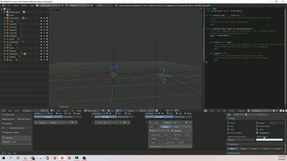Open the Format menu in the text editor
287x161 pixels.
coord(231,110)
